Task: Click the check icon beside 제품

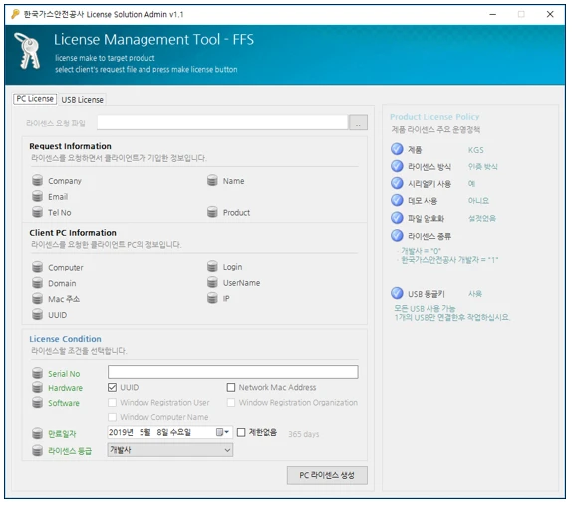Action: (398, 149)
